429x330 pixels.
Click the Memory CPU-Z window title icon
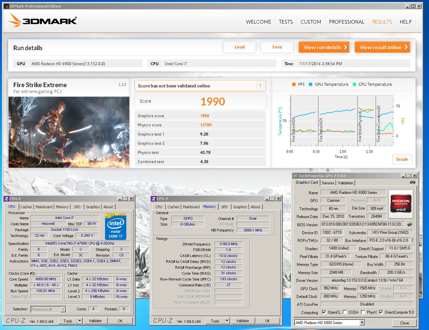pos(153,198)
